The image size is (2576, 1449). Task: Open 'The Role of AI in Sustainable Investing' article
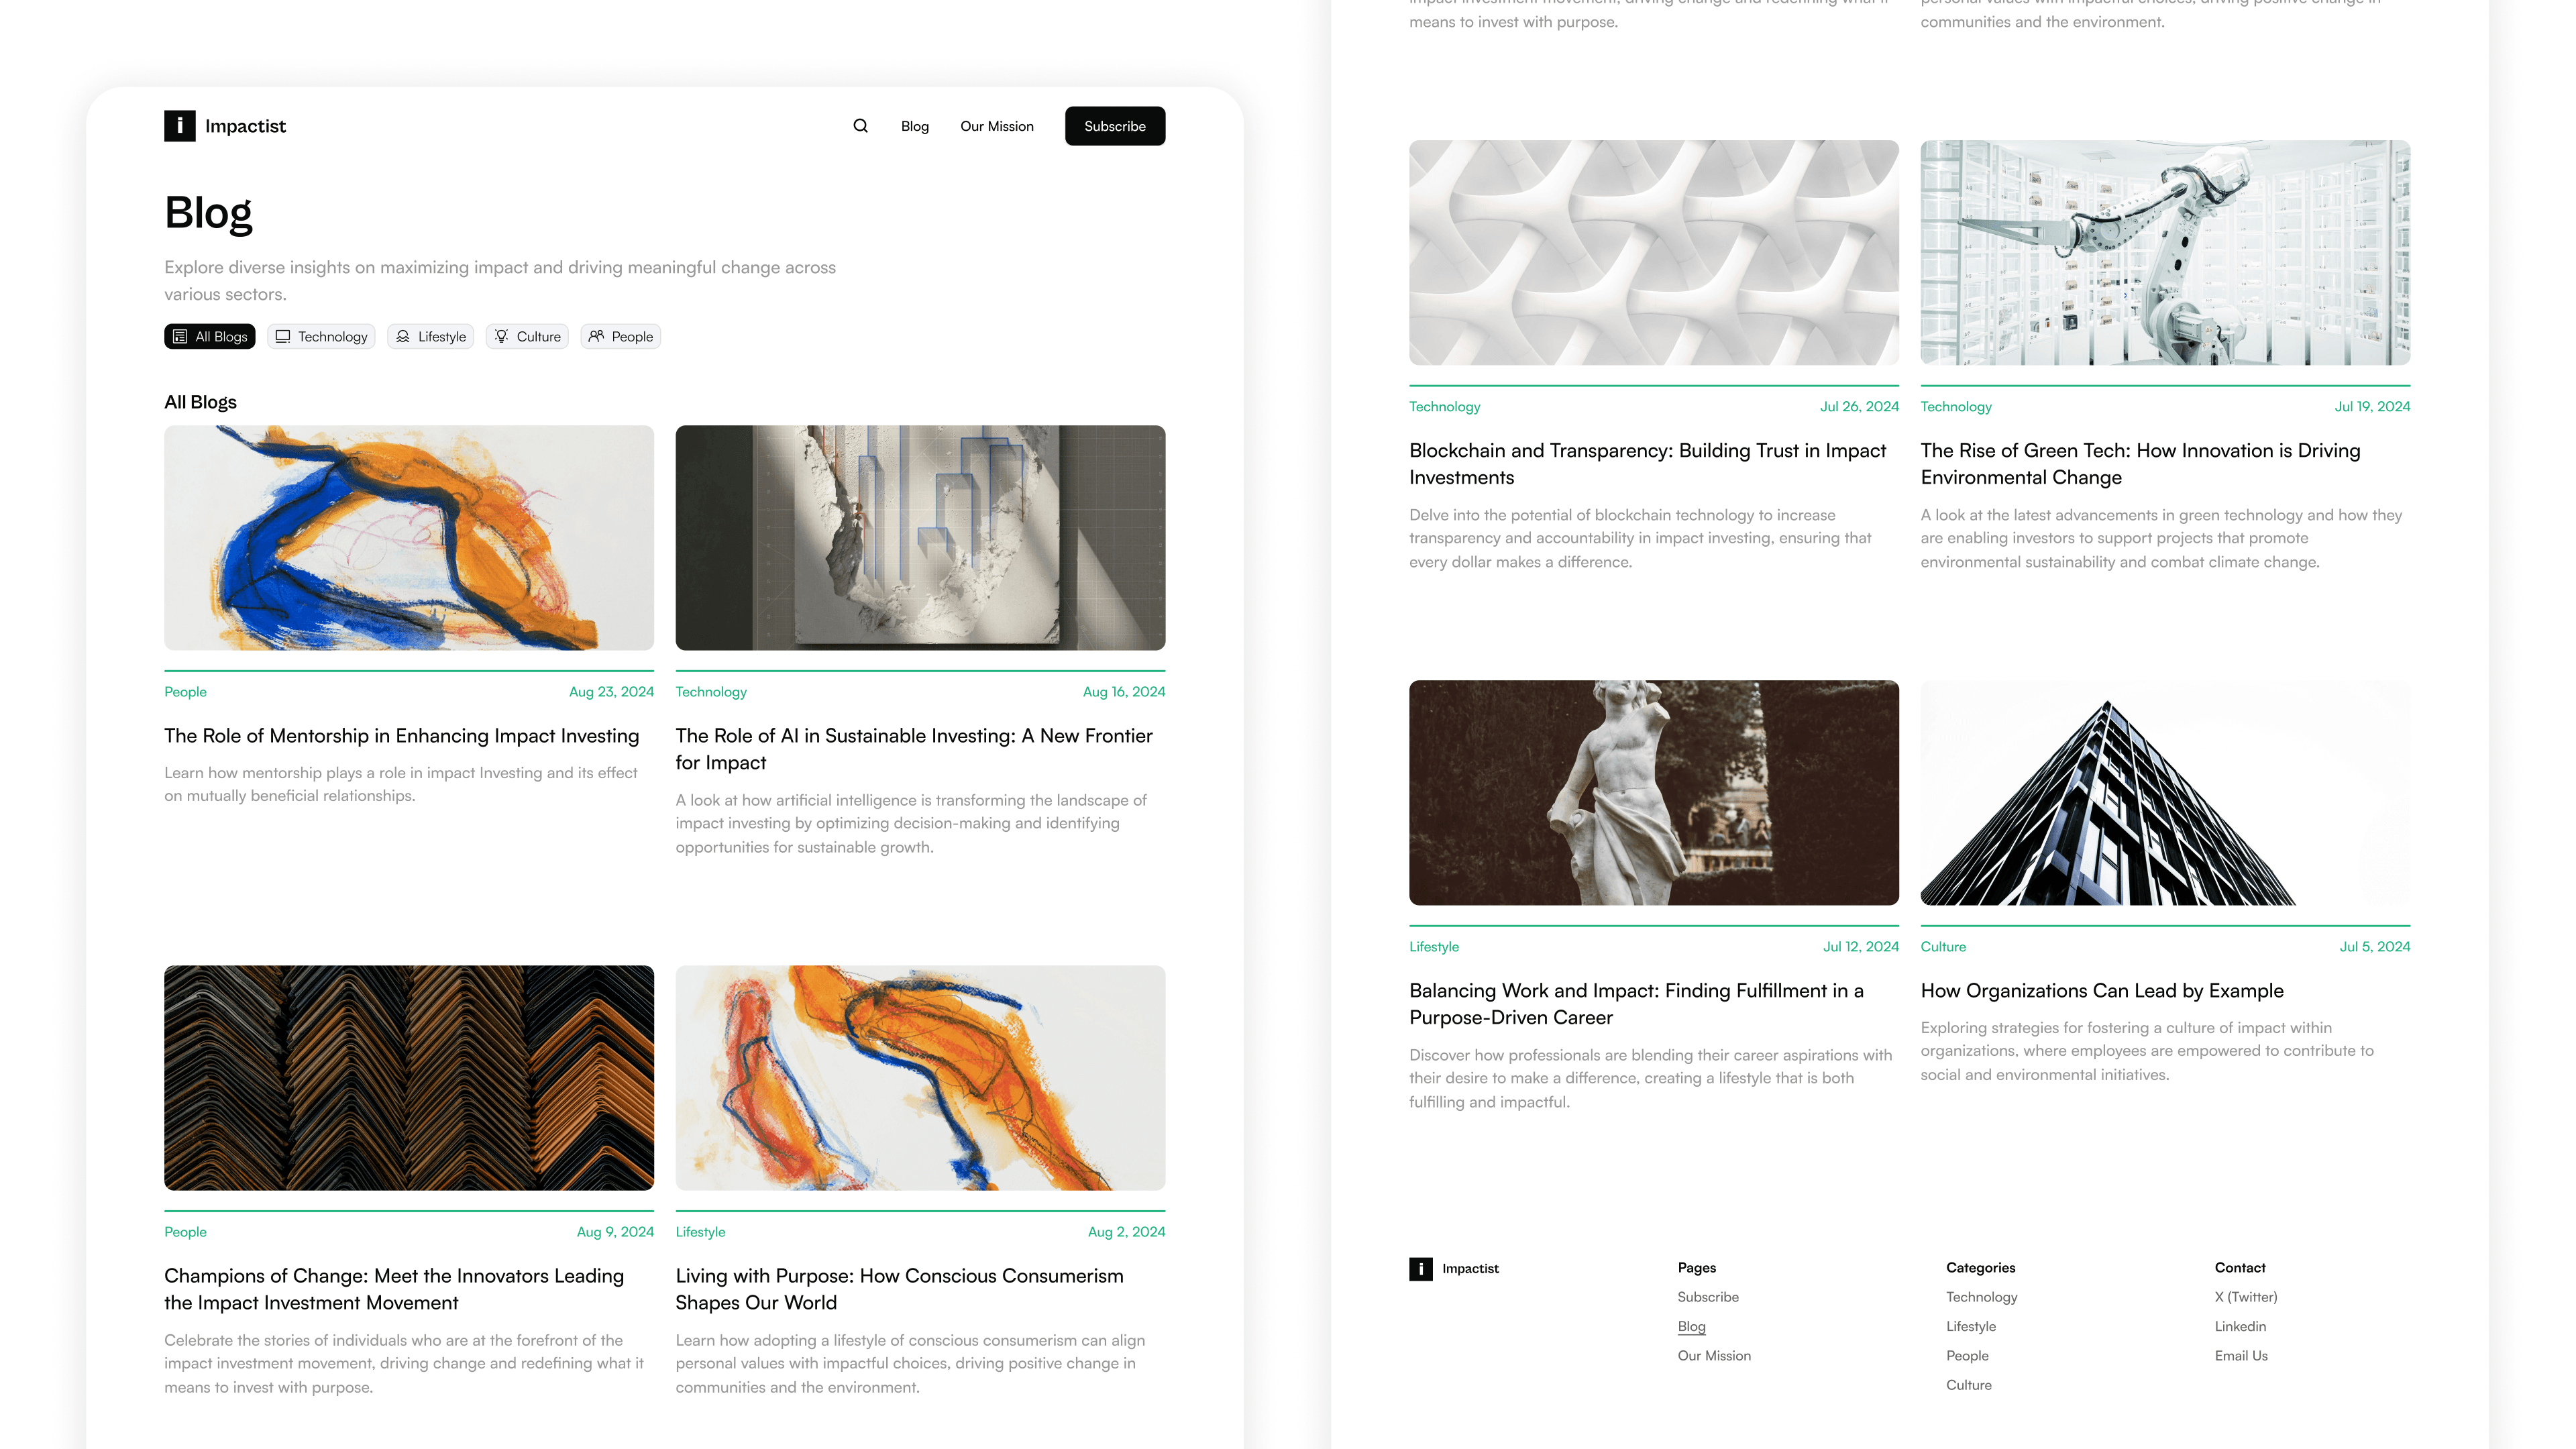[x=914, y=749]
